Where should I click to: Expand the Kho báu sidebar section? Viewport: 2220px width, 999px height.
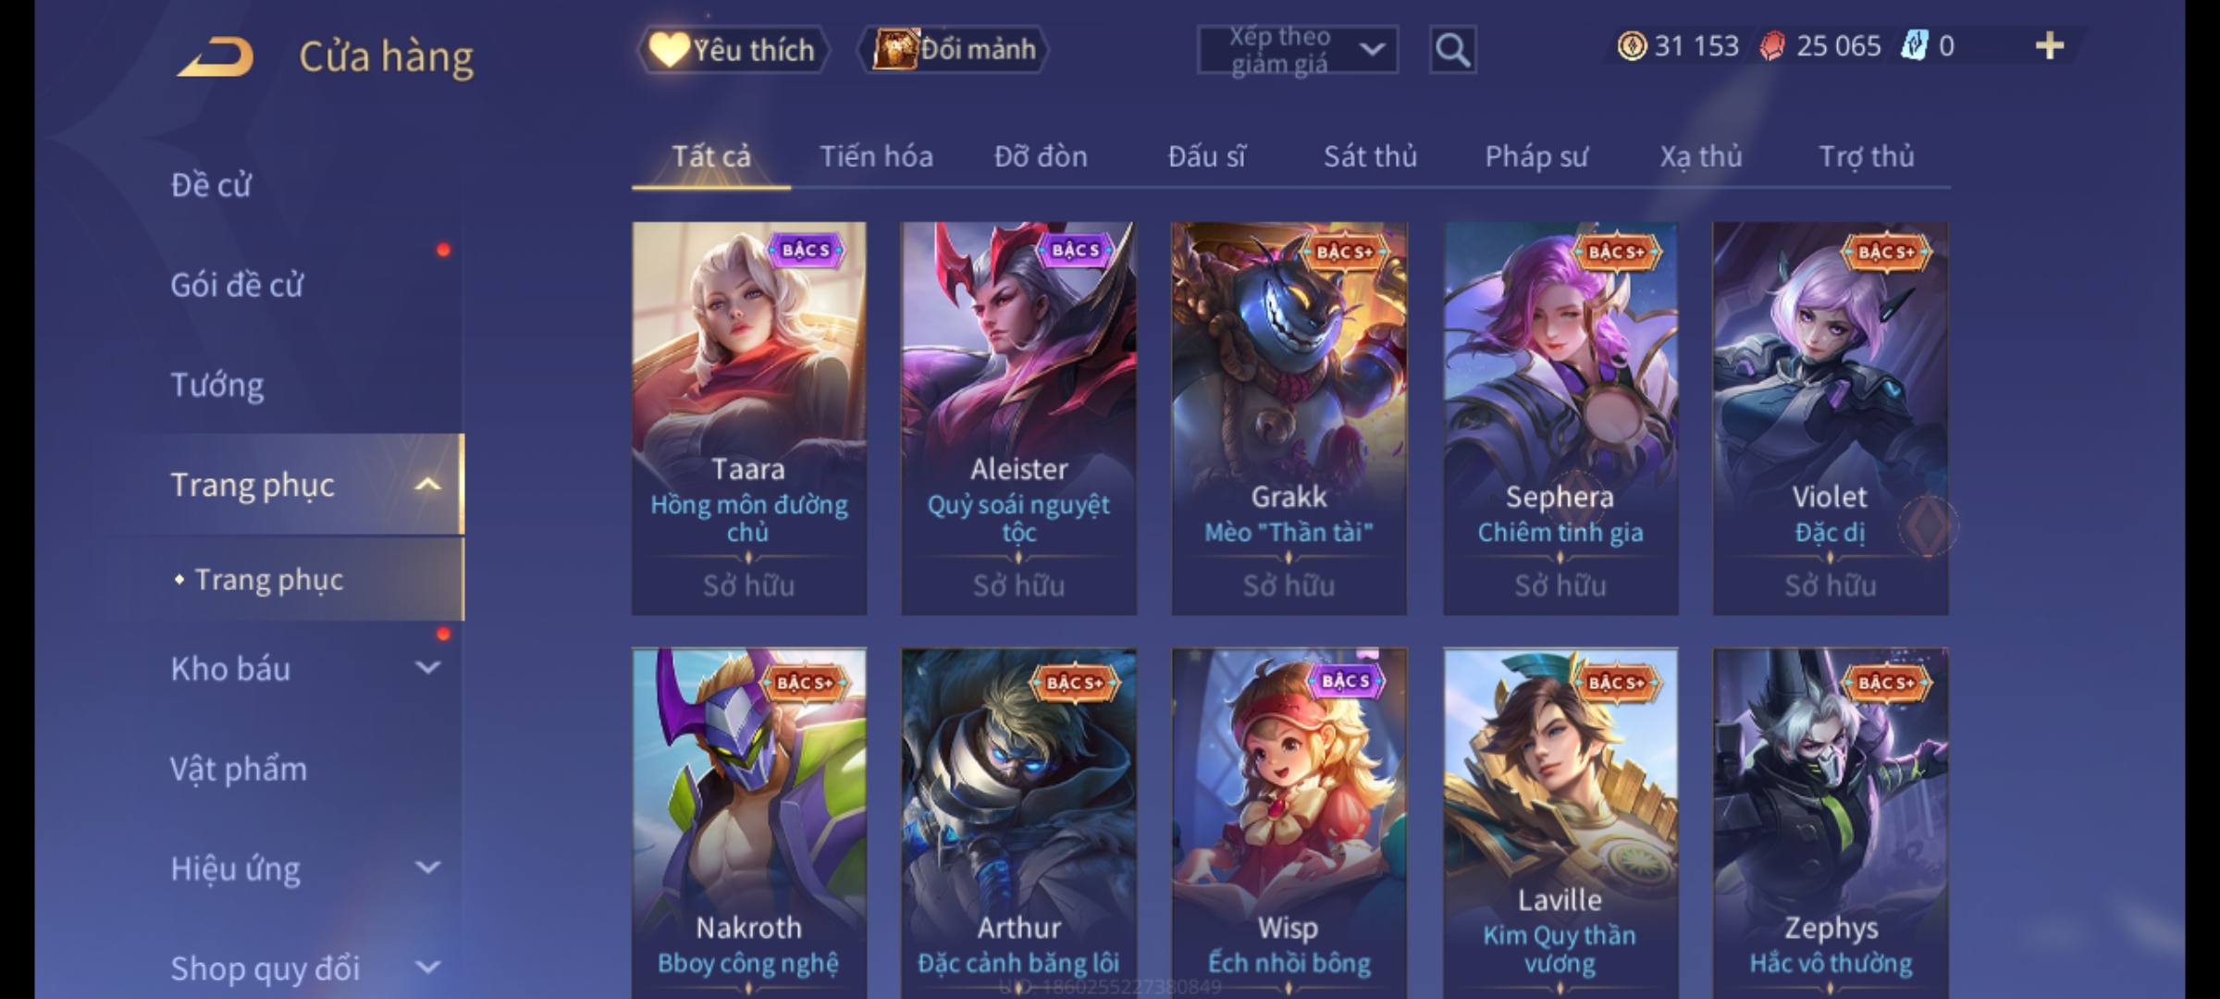(427, 667)
